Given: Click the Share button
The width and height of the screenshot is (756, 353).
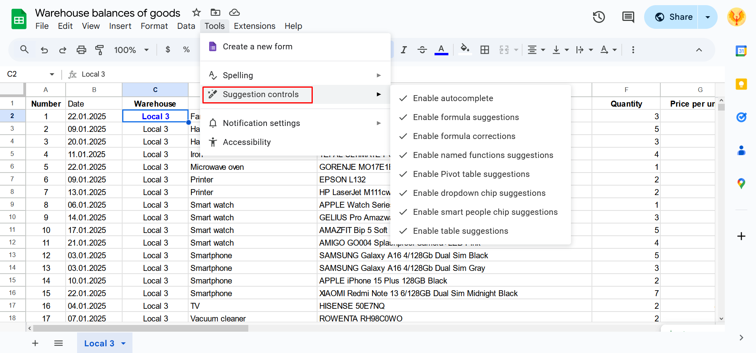Looking at the screenshot, I should point(673,17).
